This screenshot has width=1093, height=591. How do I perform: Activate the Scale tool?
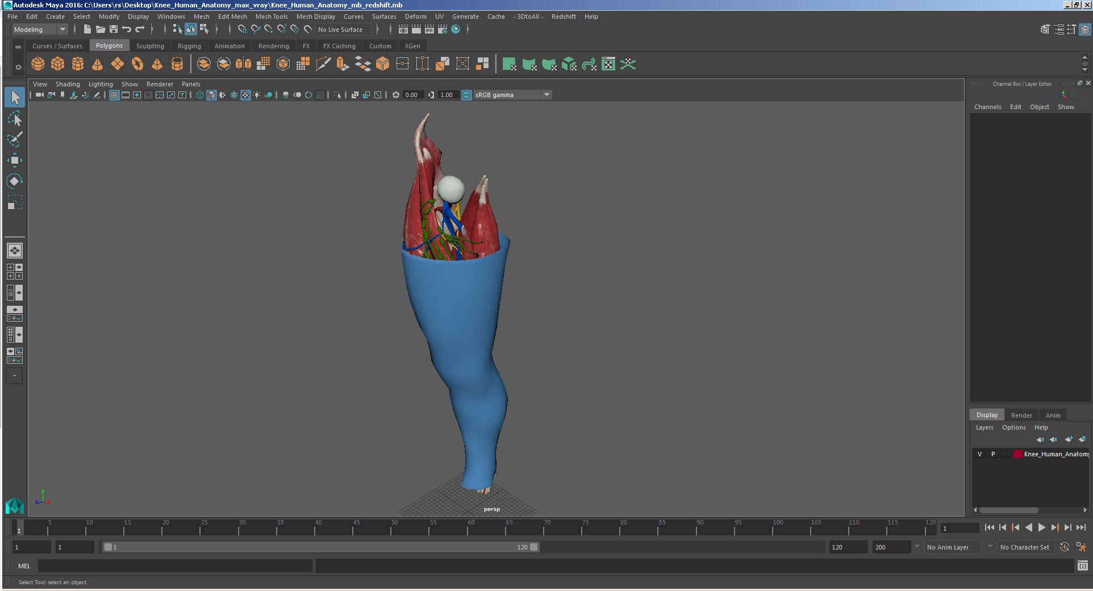15,202
